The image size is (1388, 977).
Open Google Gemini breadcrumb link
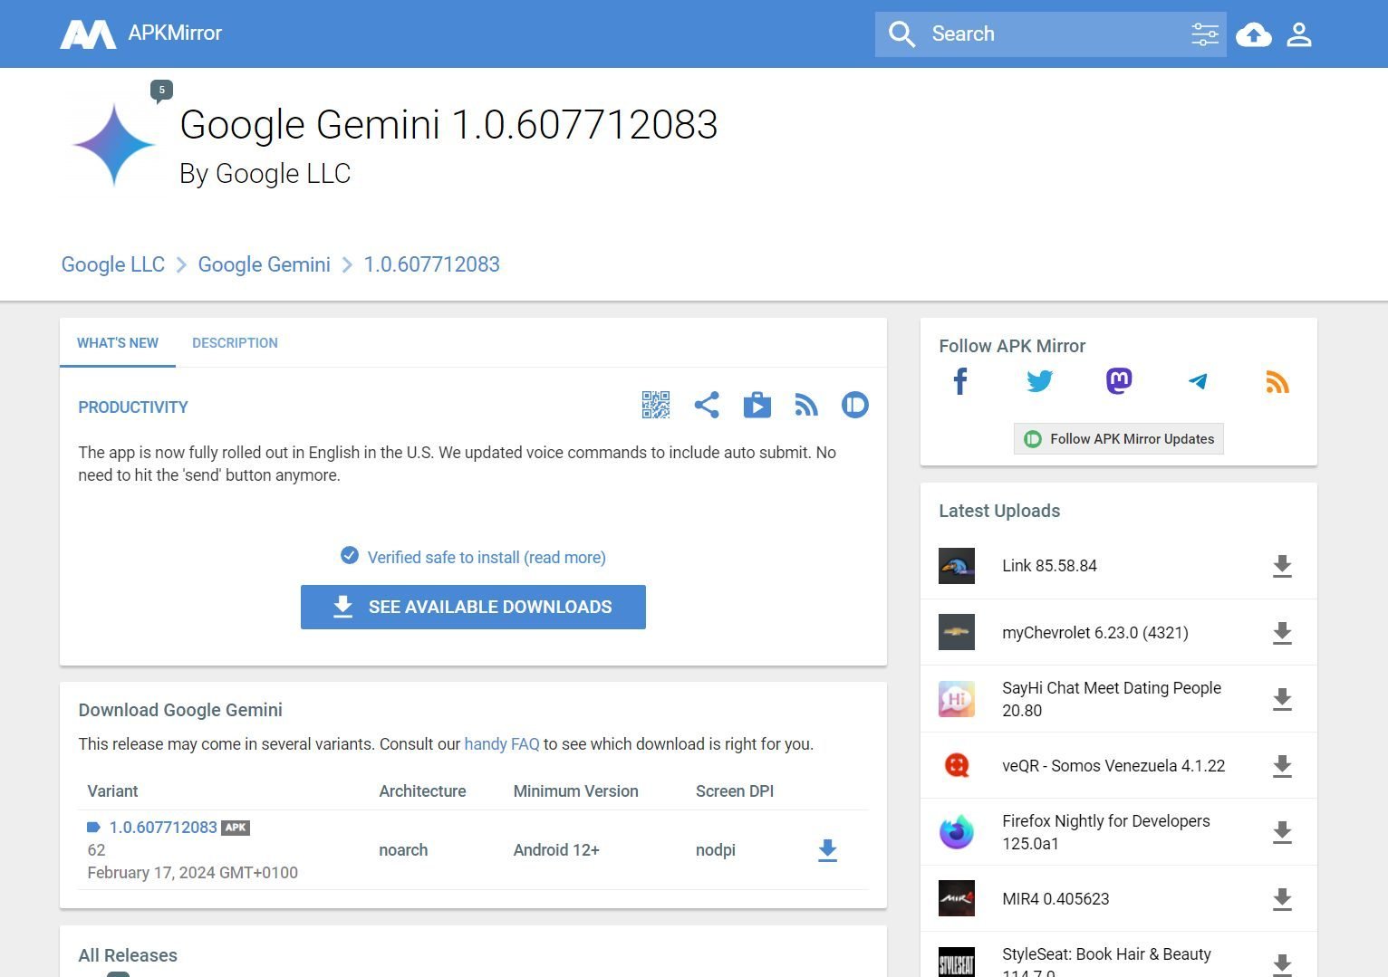[x=265, y=264]
